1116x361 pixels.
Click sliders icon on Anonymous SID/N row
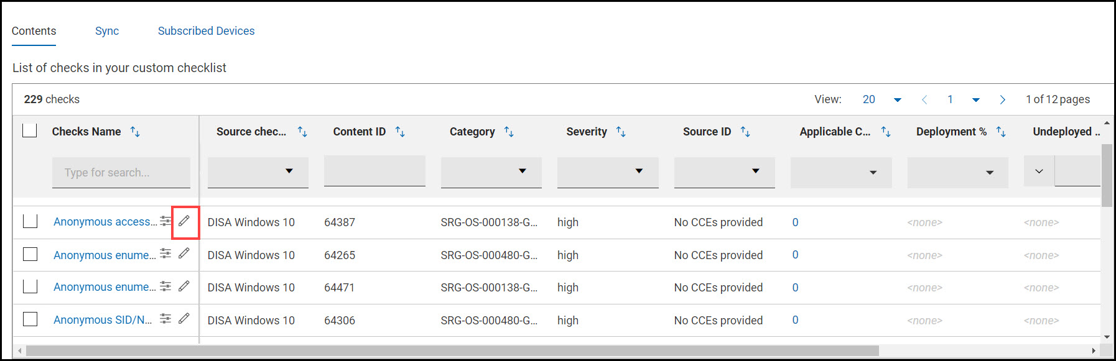pyautogui.click(x=165, y=319)
